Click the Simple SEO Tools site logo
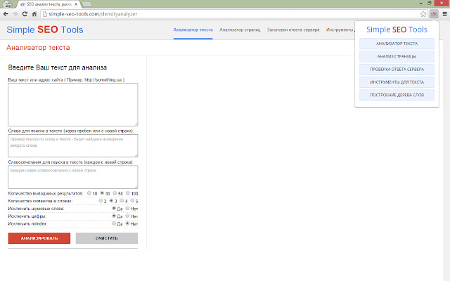 tap(45, 30)
